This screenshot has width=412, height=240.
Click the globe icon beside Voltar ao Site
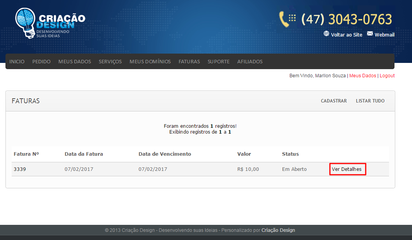click(x=326, y=34)
